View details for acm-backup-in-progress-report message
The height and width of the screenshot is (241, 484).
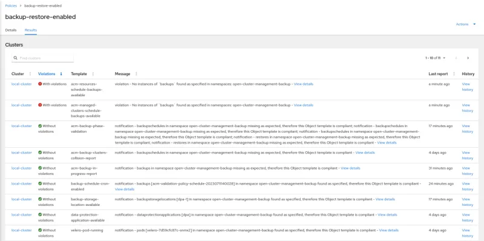350,168
